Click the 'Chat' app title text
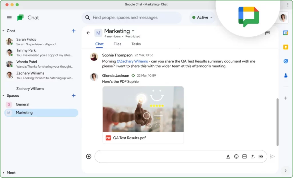The width and height of the screenshot is (293, 178). coord(33,17)
